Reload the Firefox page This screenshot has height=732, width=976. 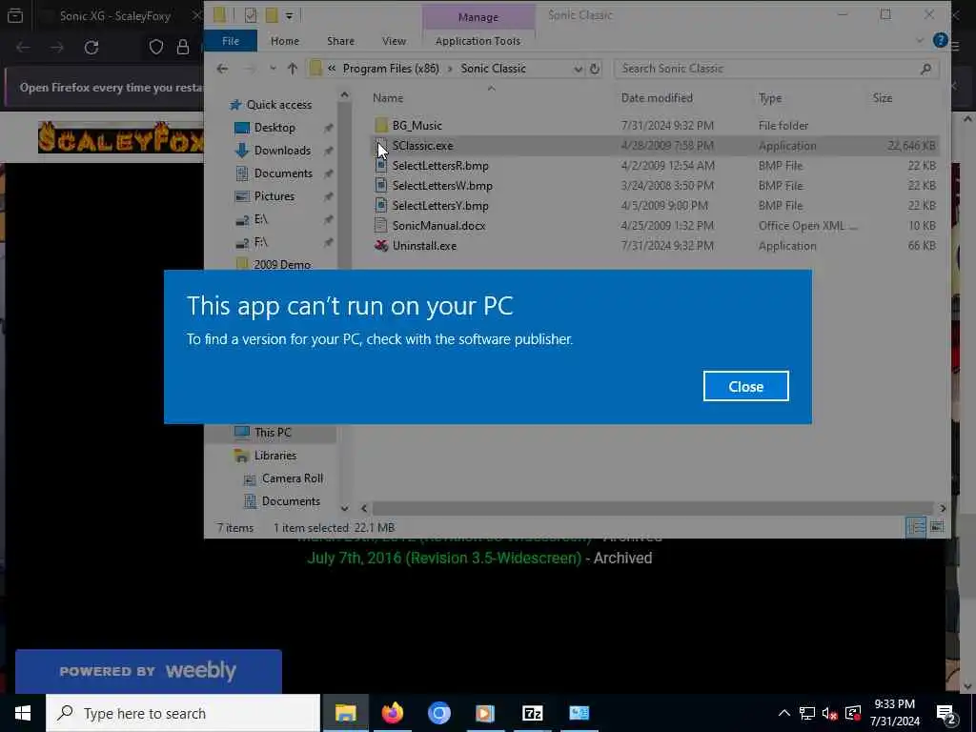pyautogui.click(x=91, y=48)
